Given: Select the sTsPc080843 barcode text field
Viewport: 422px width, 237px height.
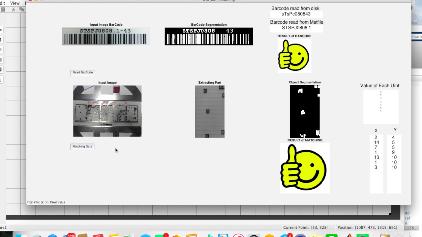Looking at the screenshot, I should [296, 14].
